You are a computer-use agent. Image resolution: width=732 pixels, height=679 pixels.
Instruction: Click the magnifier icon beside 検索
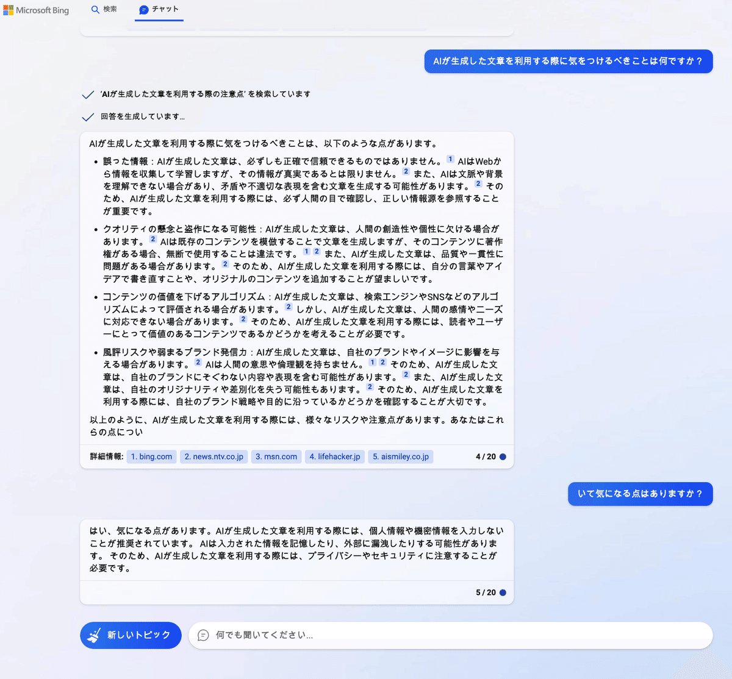coord(95,10)
